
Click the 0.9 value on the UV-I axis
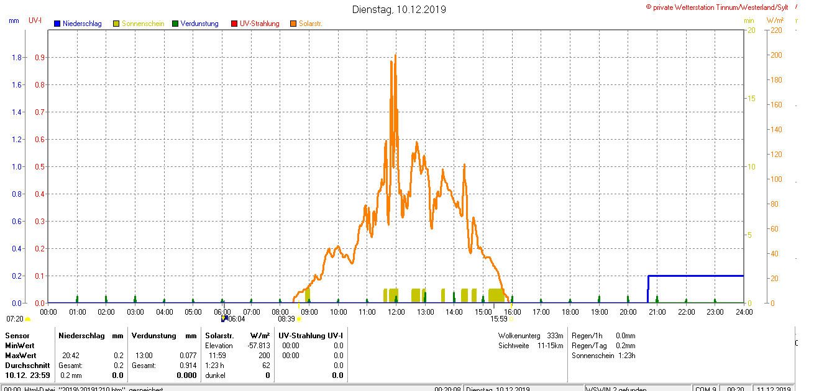coord(39,58)
